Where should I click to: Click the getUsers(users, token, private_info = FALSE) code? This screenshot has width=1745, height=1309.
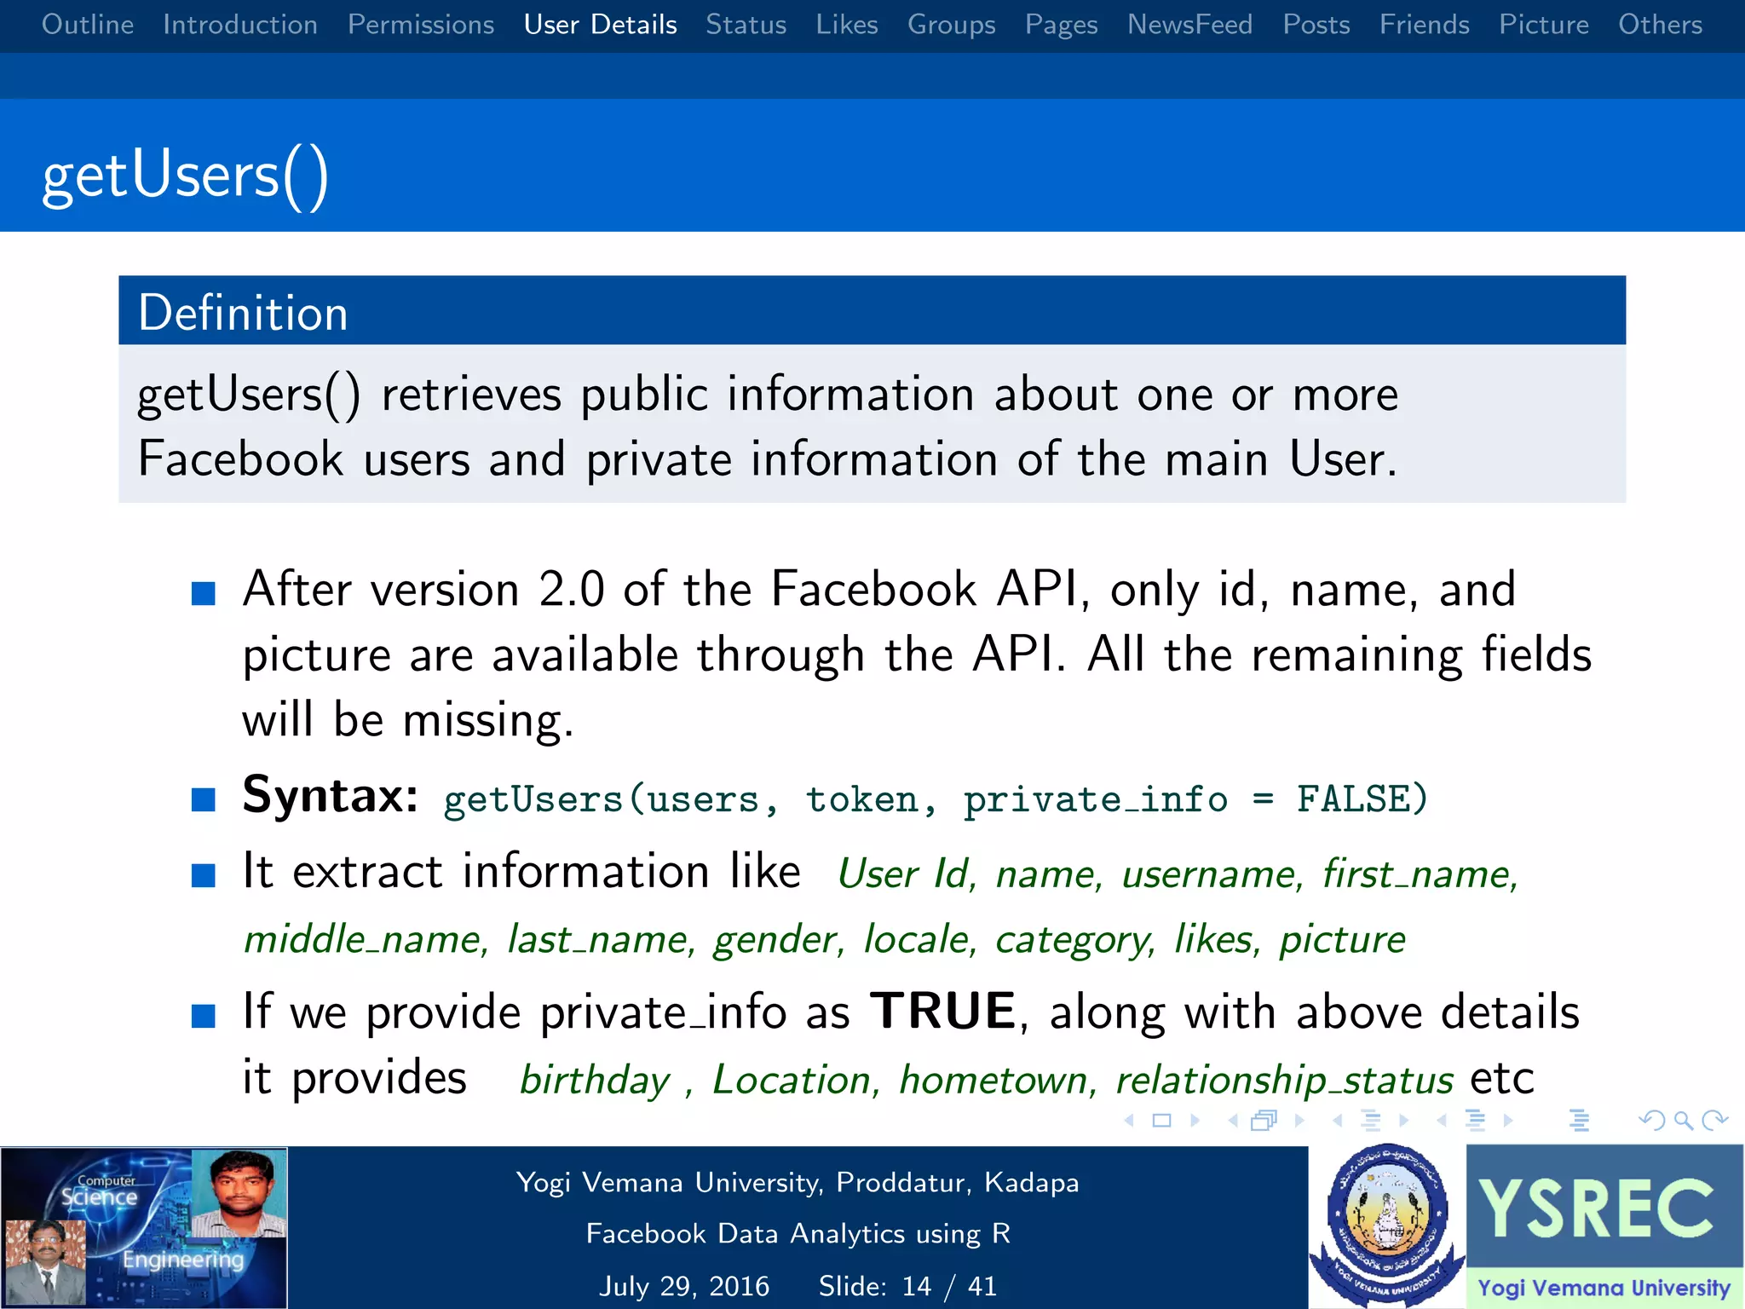click(936, 799)
